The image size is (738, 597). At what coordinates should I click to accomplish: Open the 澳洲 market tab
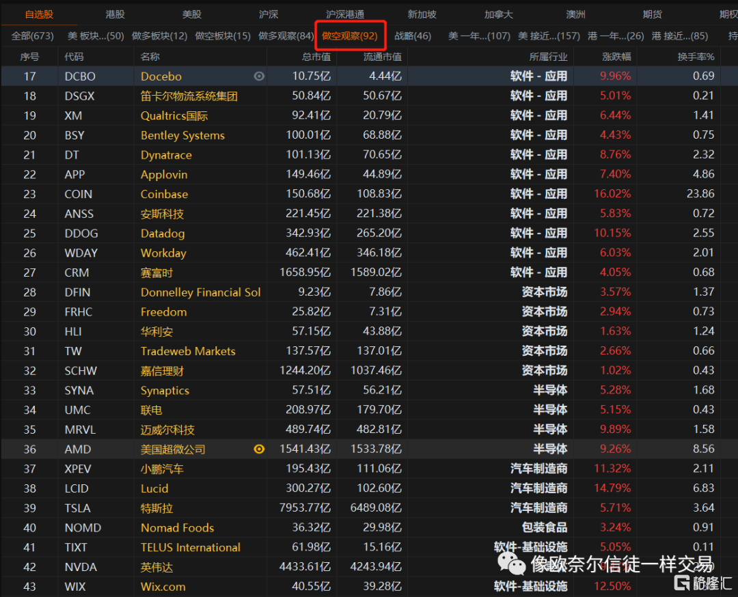click(575, 14)
